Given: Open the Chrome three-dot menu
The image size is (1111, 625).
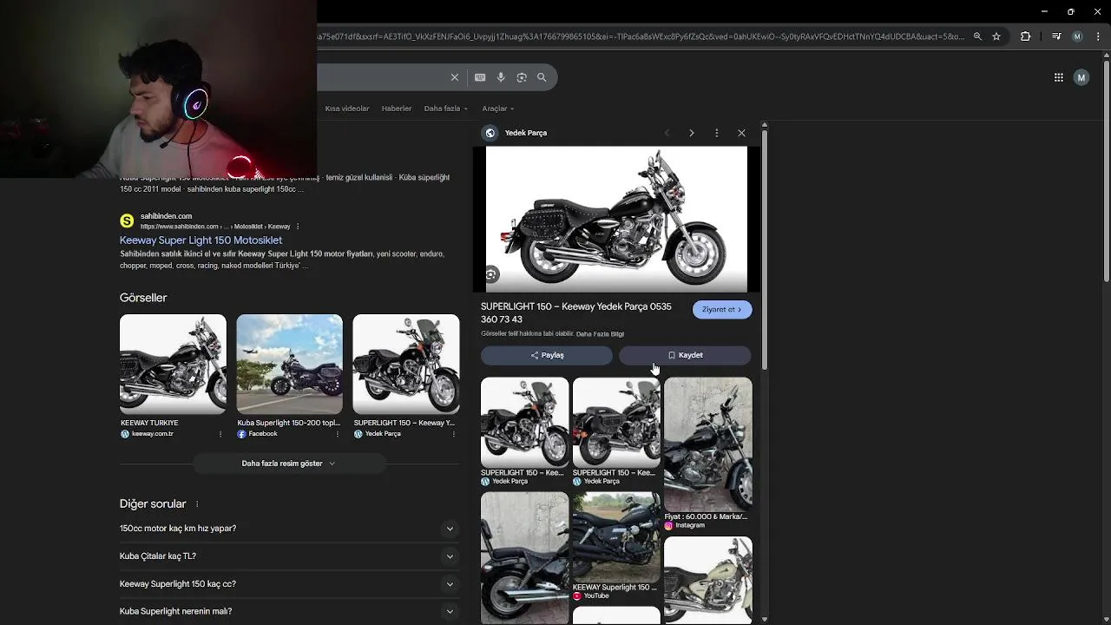Looking at the screenshot, I should pyautogui.click(x=1097, y=36).
